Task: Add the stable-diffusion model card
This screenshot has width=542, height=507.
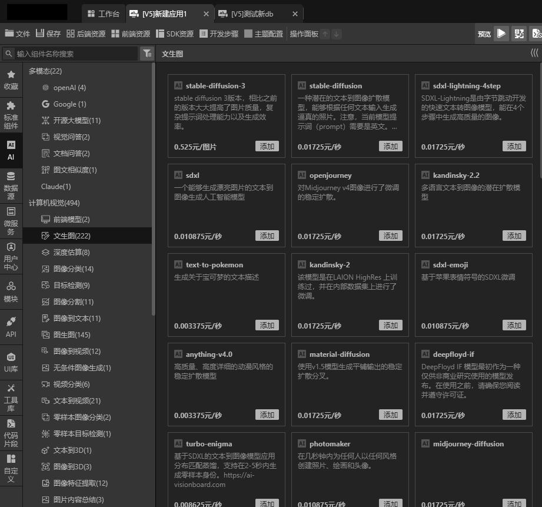Action: coord(390,146)
